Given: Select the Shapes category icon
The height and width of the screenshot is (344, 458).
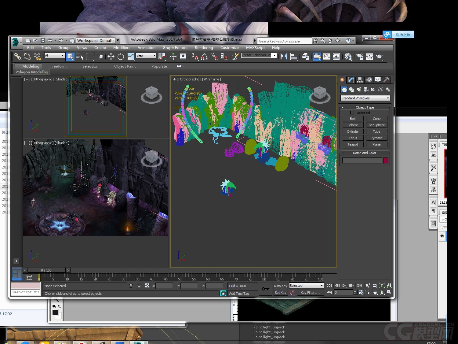Looking at the screenshot, I should [351, 90].
